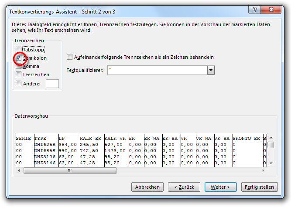Enable the Leerzeichen delimiter checkbox
Screen dimensions: 291x207
(x=18, y=75)
